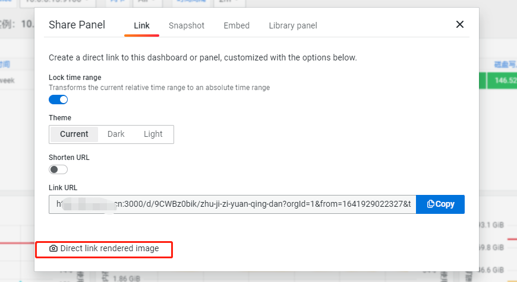Click the camera icon beside Direct link rendered image
Screen dimensions: 517x282
point(53,249)
